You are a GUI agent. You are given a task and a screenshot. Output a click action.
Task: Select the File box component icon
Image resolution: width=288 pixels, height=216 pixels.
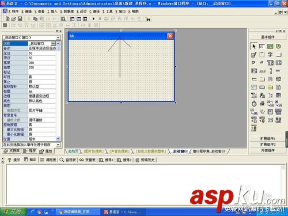[278, 88]
